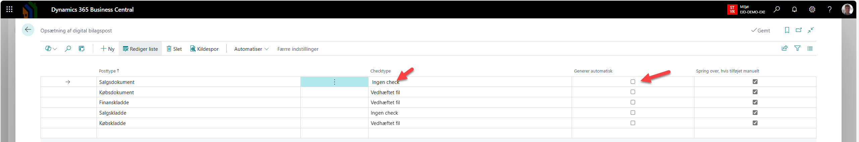This screenshot has width=859, height=142.
Task: Open the filter pane funnel icon
Action: click(x=797, y=48)
